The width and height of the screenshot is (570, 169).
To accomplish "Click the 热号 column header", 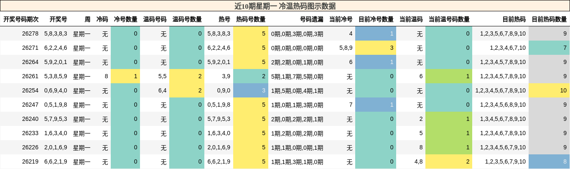I will tap(224, 19).
